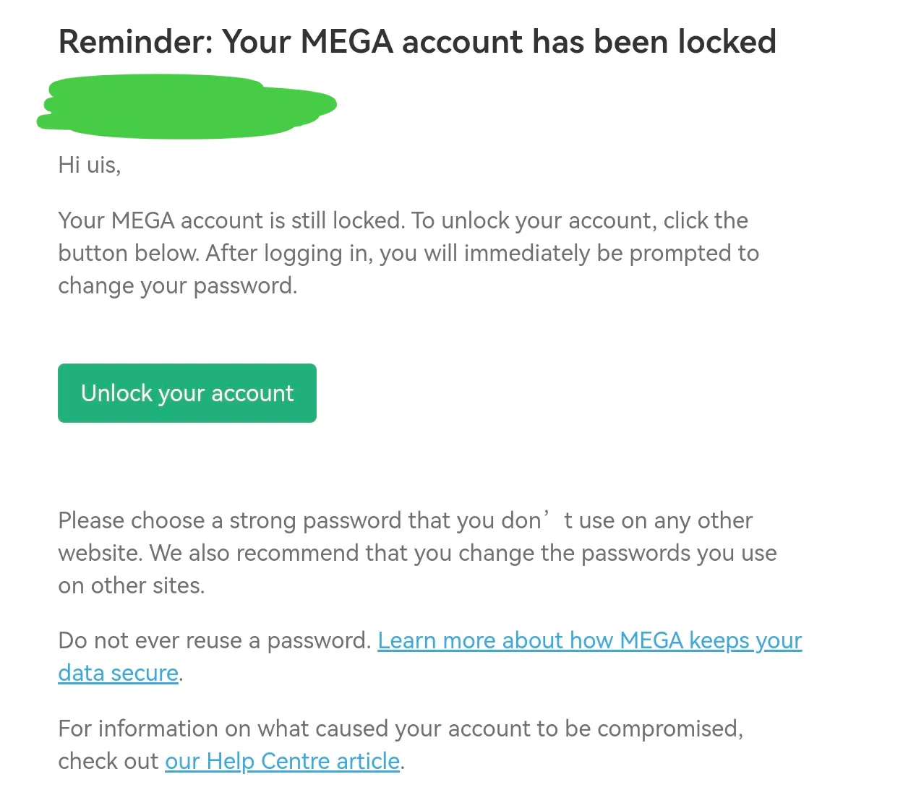This screenshot has height=795, width=903.
Task: Click the 'data secure' link text
Action: coord(118,674)
